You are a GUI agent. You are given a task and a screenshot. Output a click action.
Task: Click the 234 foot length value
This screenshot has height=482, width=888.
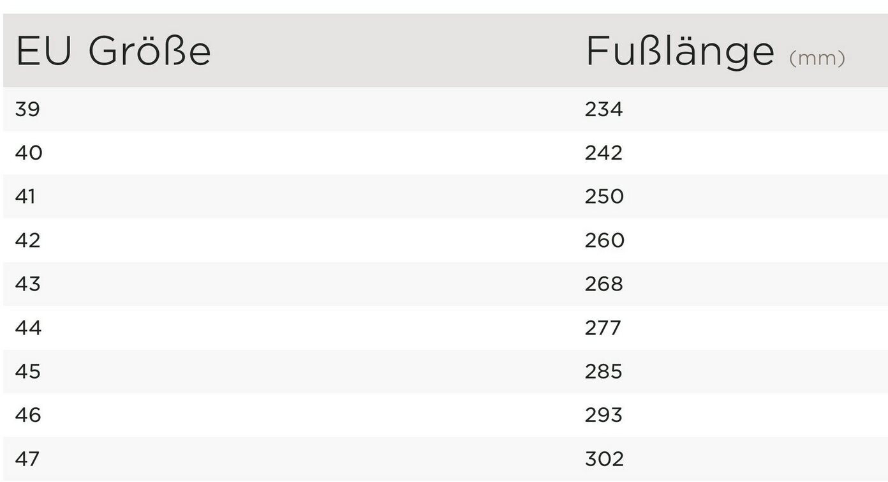(x=603, y=109)
